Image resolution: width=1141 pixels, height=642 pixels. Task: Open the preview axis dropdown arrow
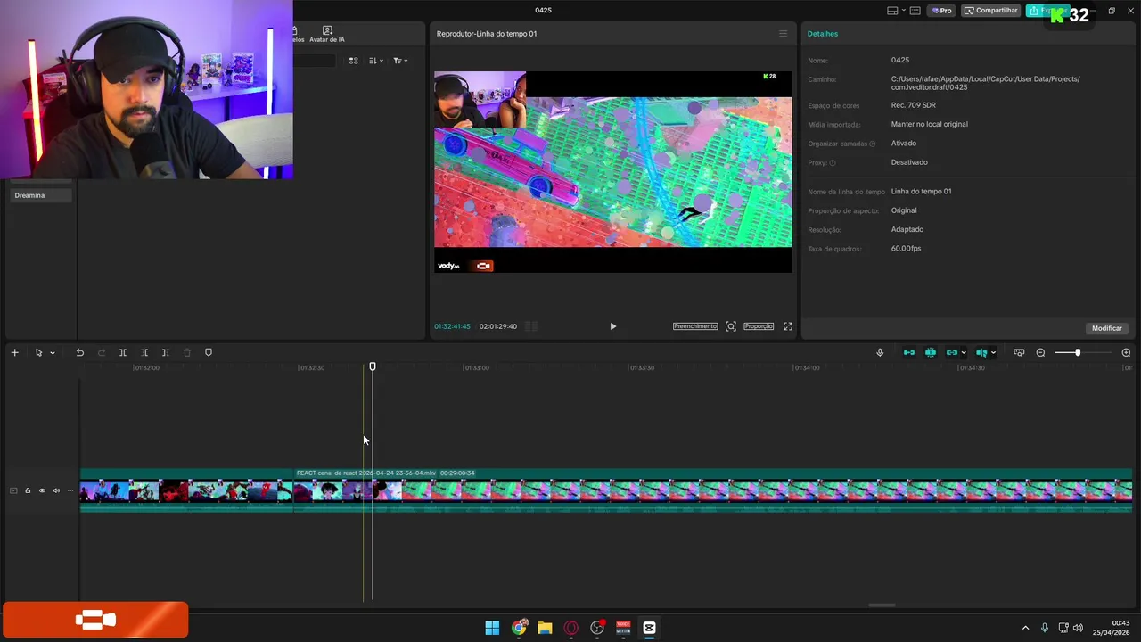click(x=993, y=353)
